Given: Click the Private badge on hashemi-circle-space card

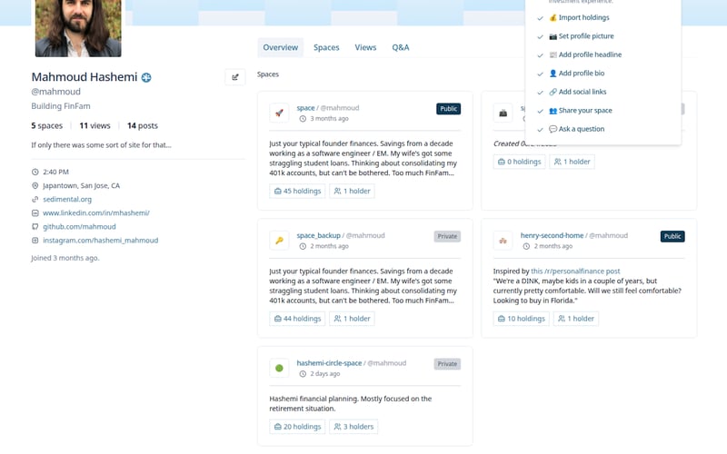Looking at the screenshot, I should pos(447,364).
